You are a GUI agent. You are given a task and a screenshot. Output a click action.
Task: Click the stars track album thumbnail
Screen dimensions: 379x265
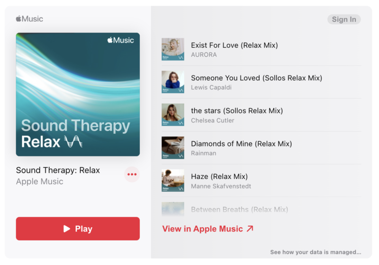coord(173,115)
